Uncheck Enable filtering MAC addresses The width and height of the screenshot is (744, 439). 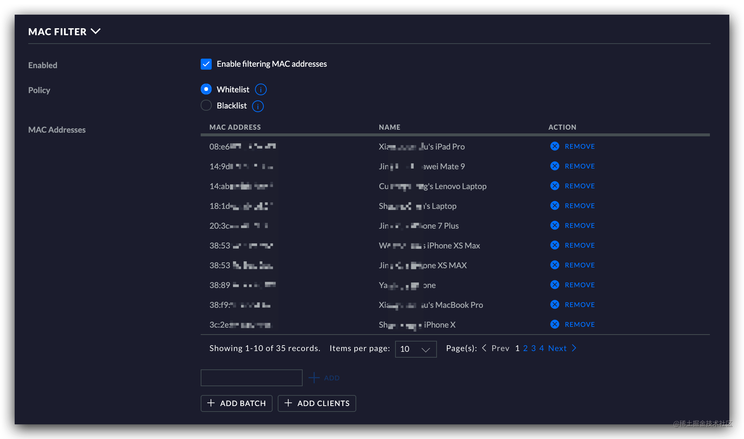tap(206, 64)
